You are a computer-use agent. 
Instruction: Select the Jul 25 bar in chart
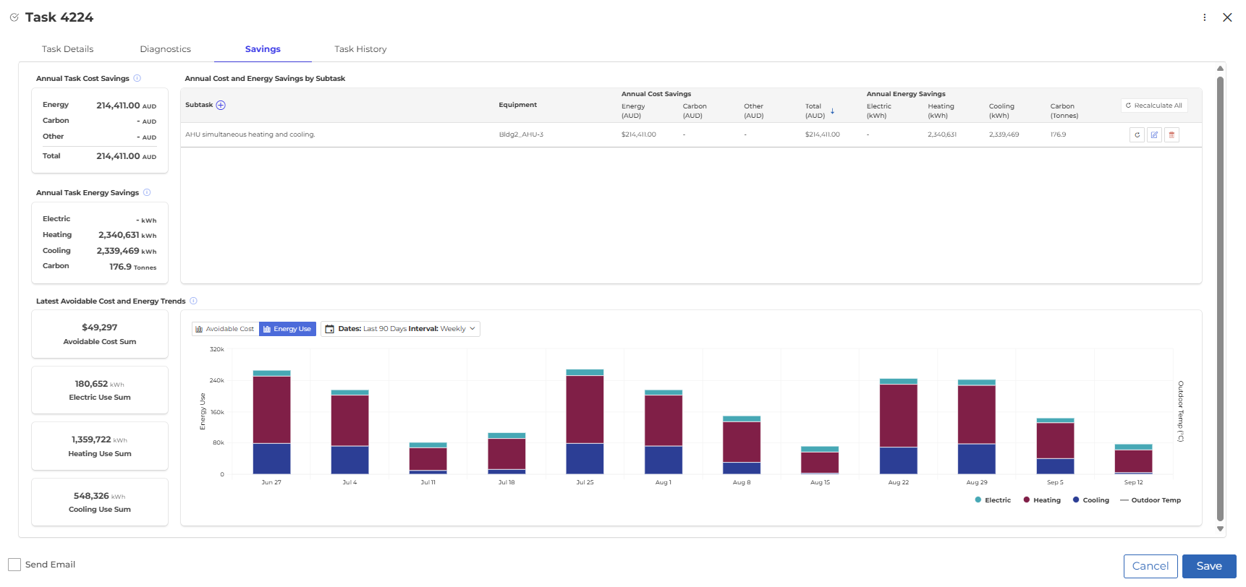click(x=585, y=421)
